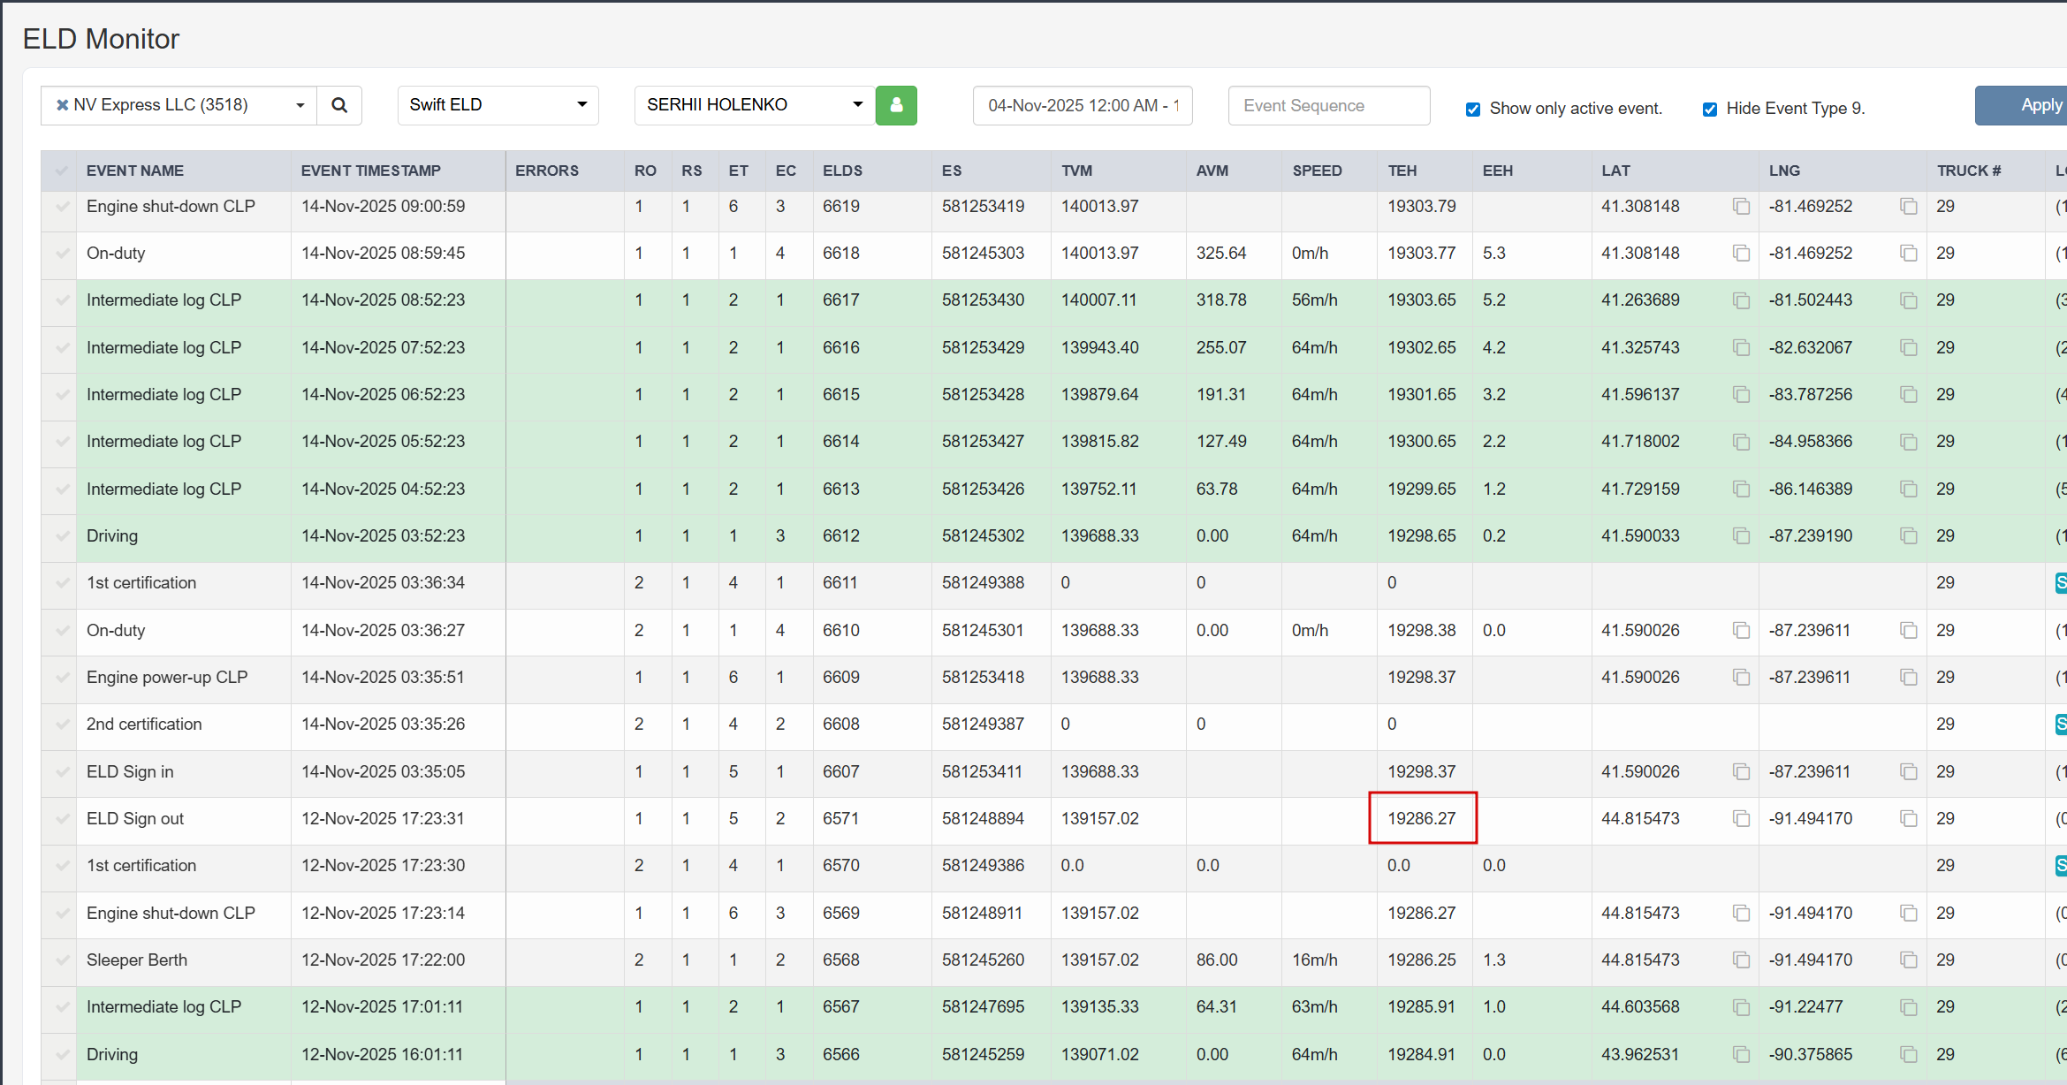Uncheck Show only active event checkbox
Viewport: 2067px width, 1085px height.
[x=1472, y=110]
